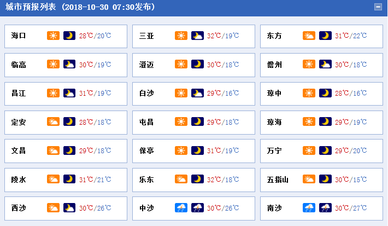Image resolution: width=388 pixels, height=226 pixels.
Task: Open the 文昌 forecast card
Action: coord(66,151)
